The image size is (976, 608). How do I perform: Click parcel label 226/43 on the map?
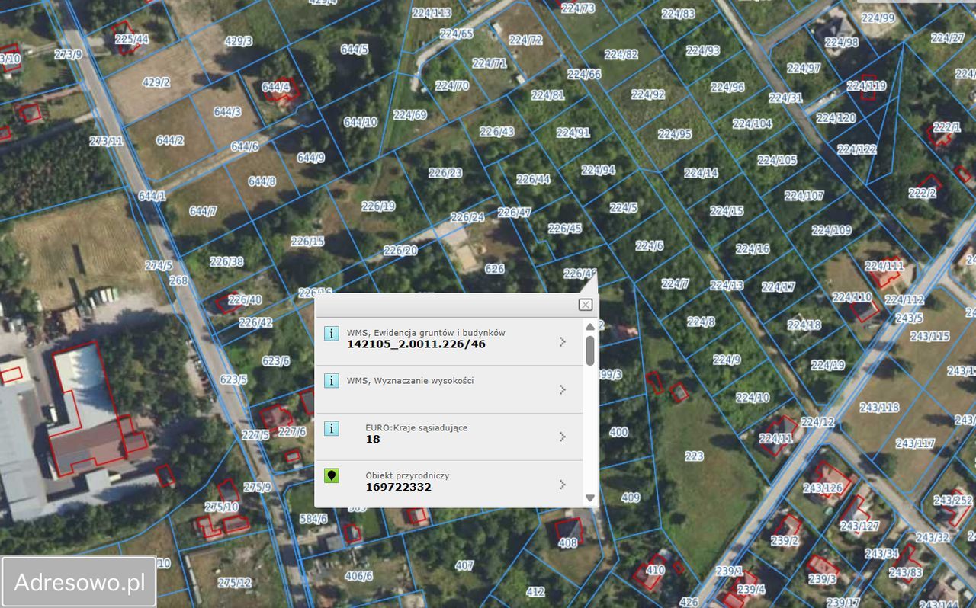pyautogui.click(x=497, y=132)
